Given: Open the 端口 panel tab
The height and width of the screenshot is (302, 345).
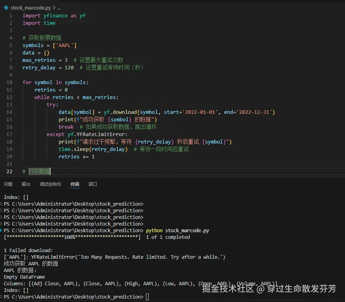Looking at the screenshot, I should [x=93, y=184].
